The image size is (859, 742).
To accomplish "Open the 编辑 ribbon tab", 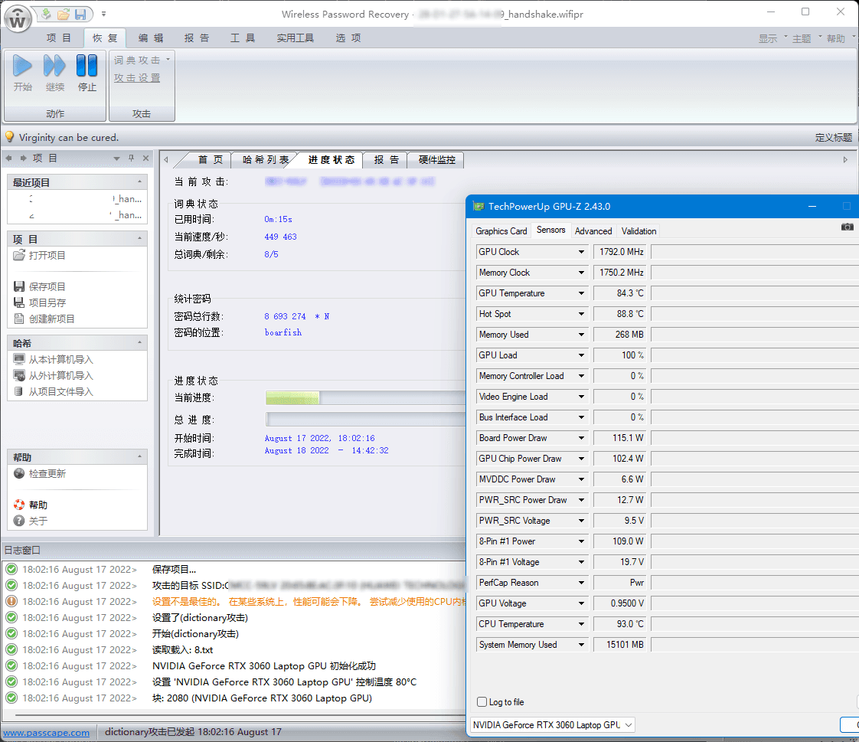I will point(151,38).
